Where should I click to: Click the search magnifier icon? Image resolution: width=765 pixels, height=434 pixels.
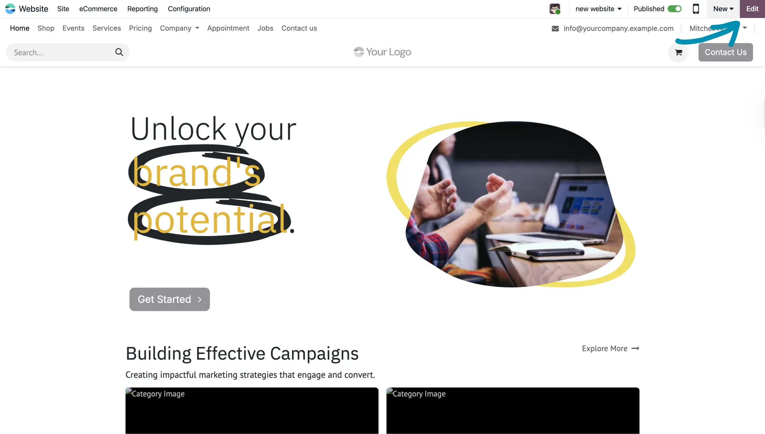119,52
